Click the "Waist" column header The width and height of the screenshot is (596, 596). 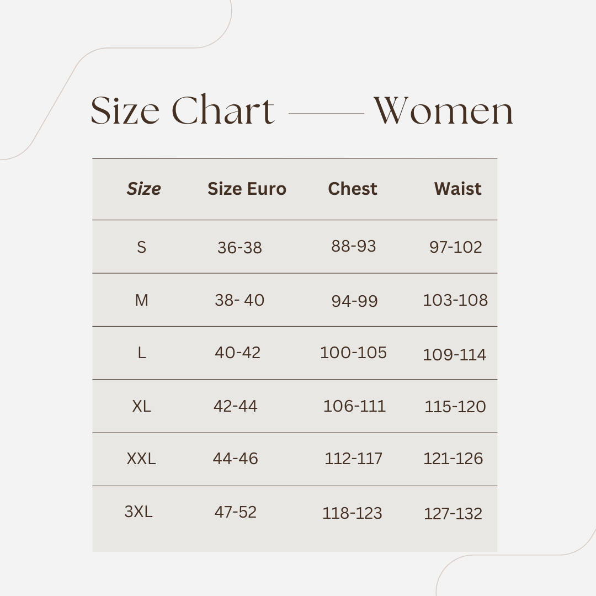coord(457,189)
